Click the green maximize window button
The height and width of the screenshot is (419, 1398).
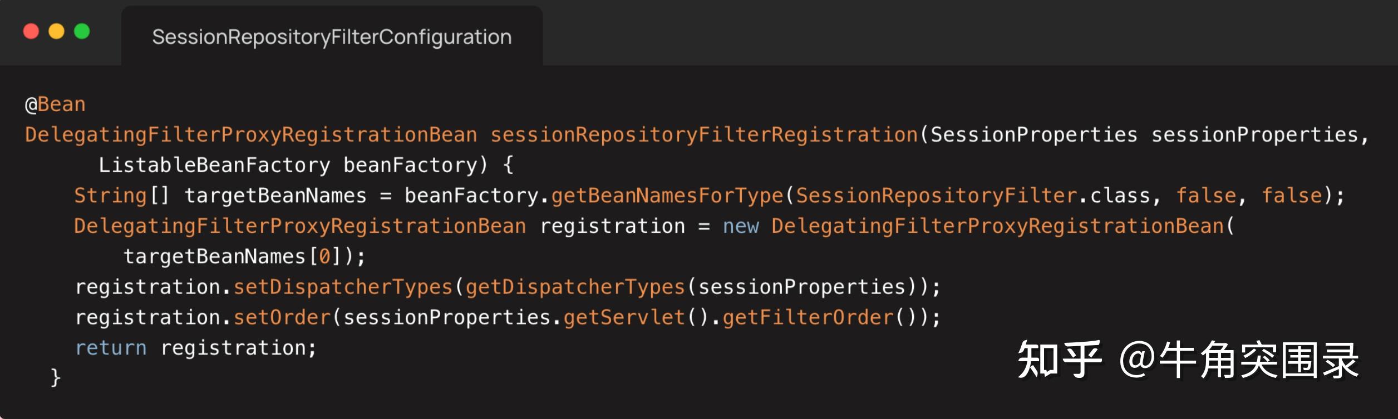(82, 32)
